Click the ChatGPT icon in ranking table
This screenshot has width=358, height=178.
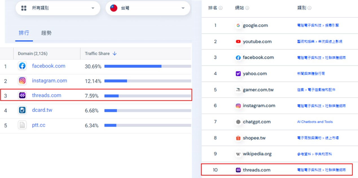pyautogui.click(x=238, y=122)
